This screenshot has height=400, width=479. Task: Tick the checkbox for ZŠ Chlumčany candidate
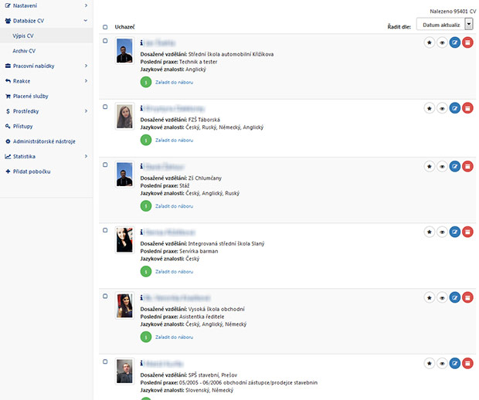[x=105, y=164]
